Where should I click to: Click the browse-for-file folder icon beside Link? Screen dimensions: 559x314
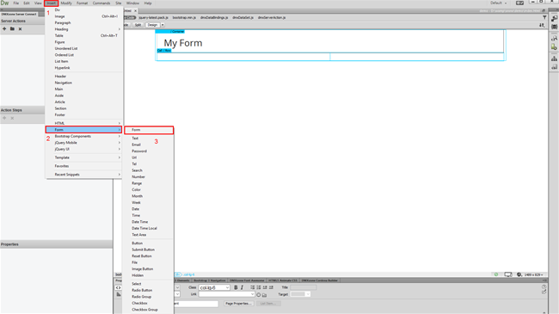[x=264, y=295]
